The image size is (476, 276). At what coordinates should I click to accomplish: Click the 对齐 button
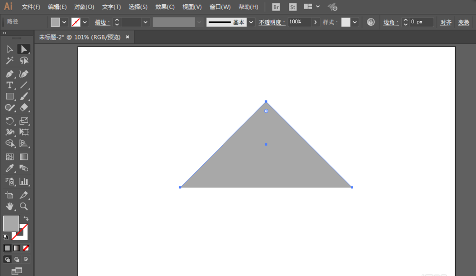coord(446,22)
